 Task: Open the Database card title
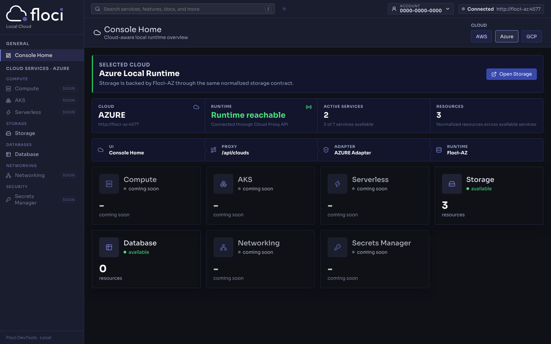pyautogui.click(x=140, y=243)
